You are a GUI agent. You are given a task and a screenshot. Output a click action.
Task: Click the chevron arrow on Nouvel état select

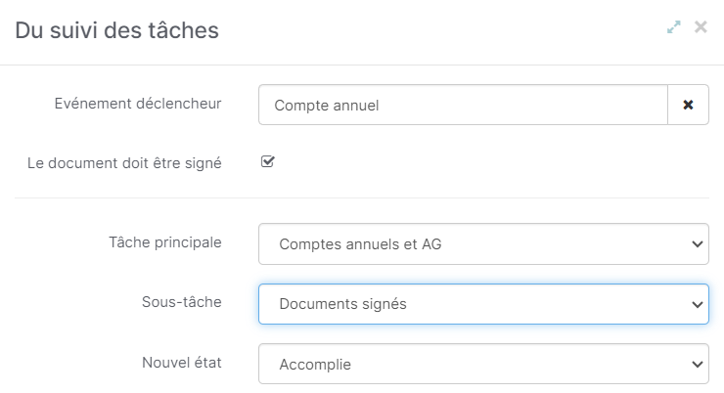click(x=698, y=365)
